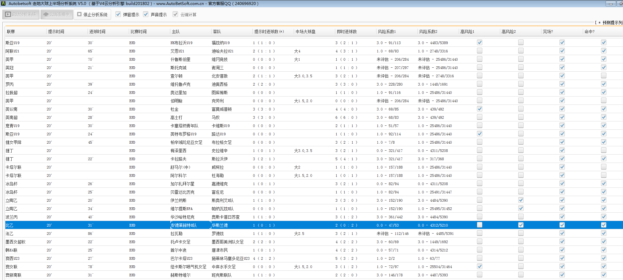Uncheck 高风险1 in the 澳女联 row
Viewport: 623px width, 280px height.
tap(480, 266)
